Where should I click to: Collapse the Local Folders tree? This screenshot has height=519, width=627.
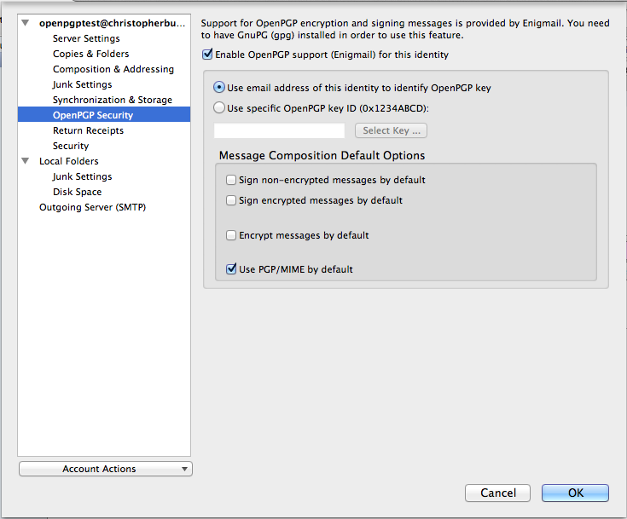26,161
